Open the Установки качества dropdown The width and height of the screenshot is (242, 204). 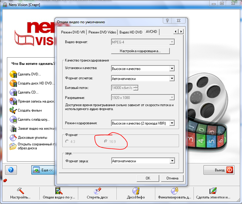click(x=172, y=69)
